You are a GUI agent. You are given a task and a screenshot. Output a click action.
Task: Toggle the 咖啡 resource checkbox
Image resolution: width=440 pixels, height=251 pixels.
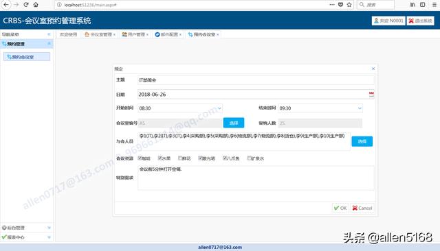140,158
